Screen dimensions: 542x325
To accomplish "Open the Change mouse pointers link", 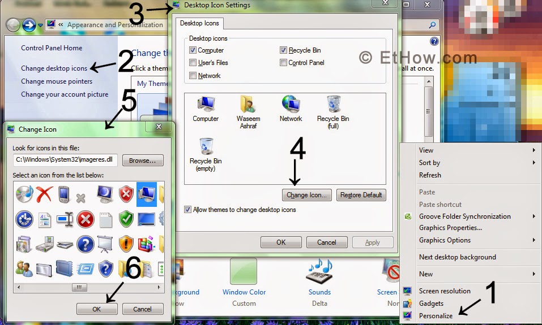I will pos(57,82).
